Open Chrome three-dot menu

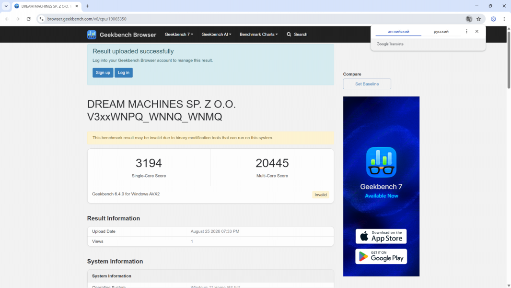click(x=504, y=19)
